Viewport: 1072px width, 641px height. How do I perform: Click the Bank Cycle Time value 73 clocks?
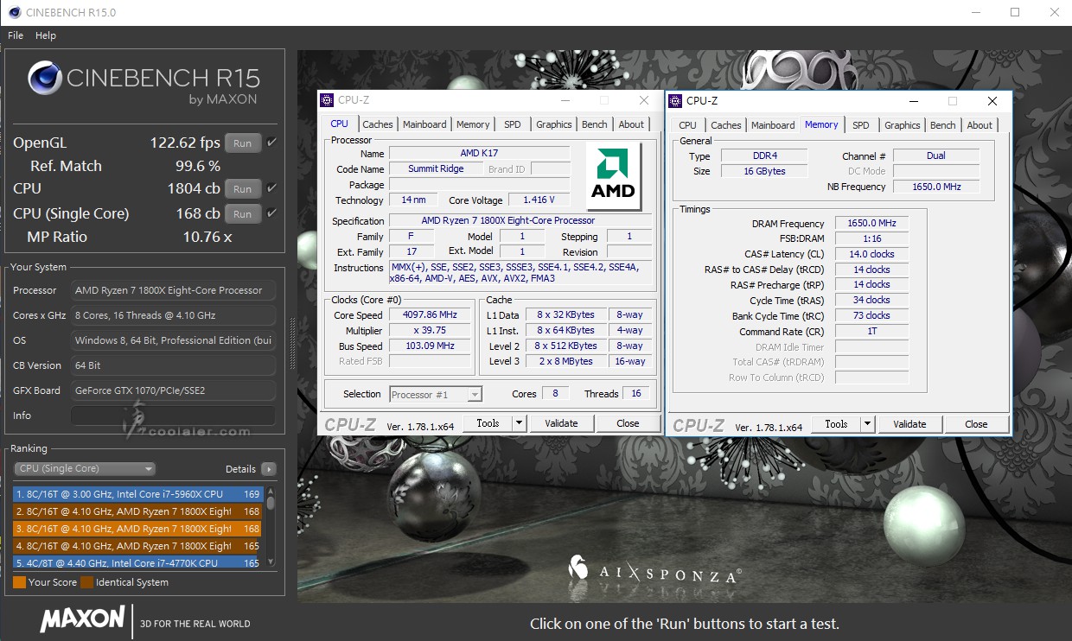click(871, 315)
